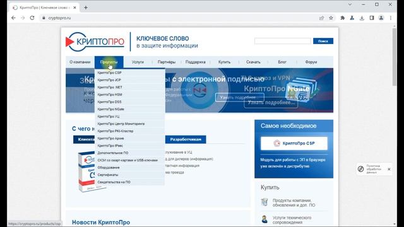Expand the tab search chevron

(350, 4)
